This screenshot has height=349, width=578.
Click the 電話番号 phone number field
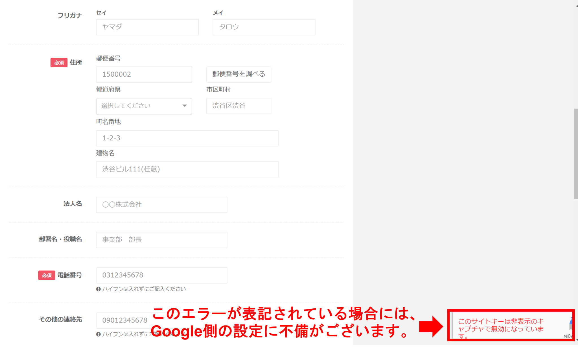(161, 275)
